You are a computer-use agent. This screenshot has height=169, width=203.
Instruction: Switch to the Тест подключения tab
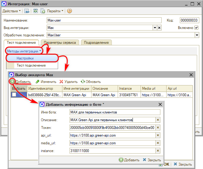coord(21,43)
